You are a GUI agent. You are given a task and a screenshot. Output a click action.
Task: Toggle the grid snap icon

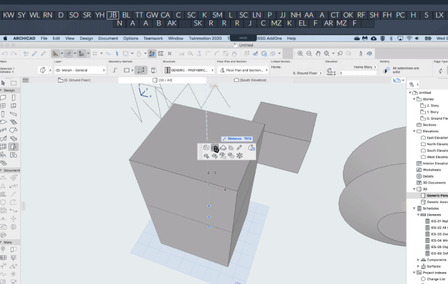point(95,54)
